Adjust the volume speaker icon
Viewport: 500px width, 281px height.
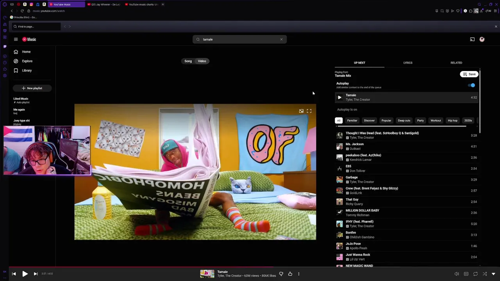tap(457, 274)
